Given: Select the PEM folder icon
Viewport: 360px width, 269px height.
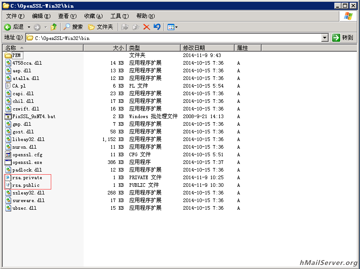Looking at the screenshot, I should [8, 55].
